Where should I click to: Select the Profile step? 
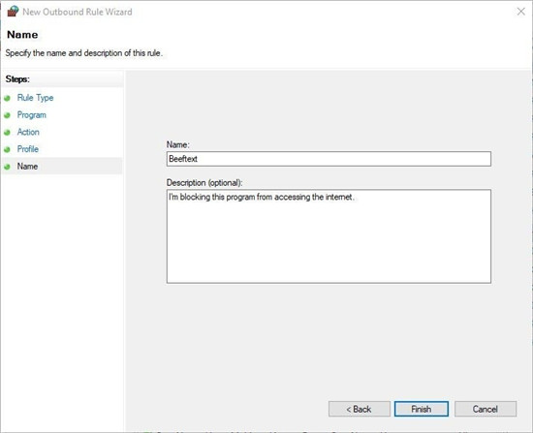(x=28, y=149)
